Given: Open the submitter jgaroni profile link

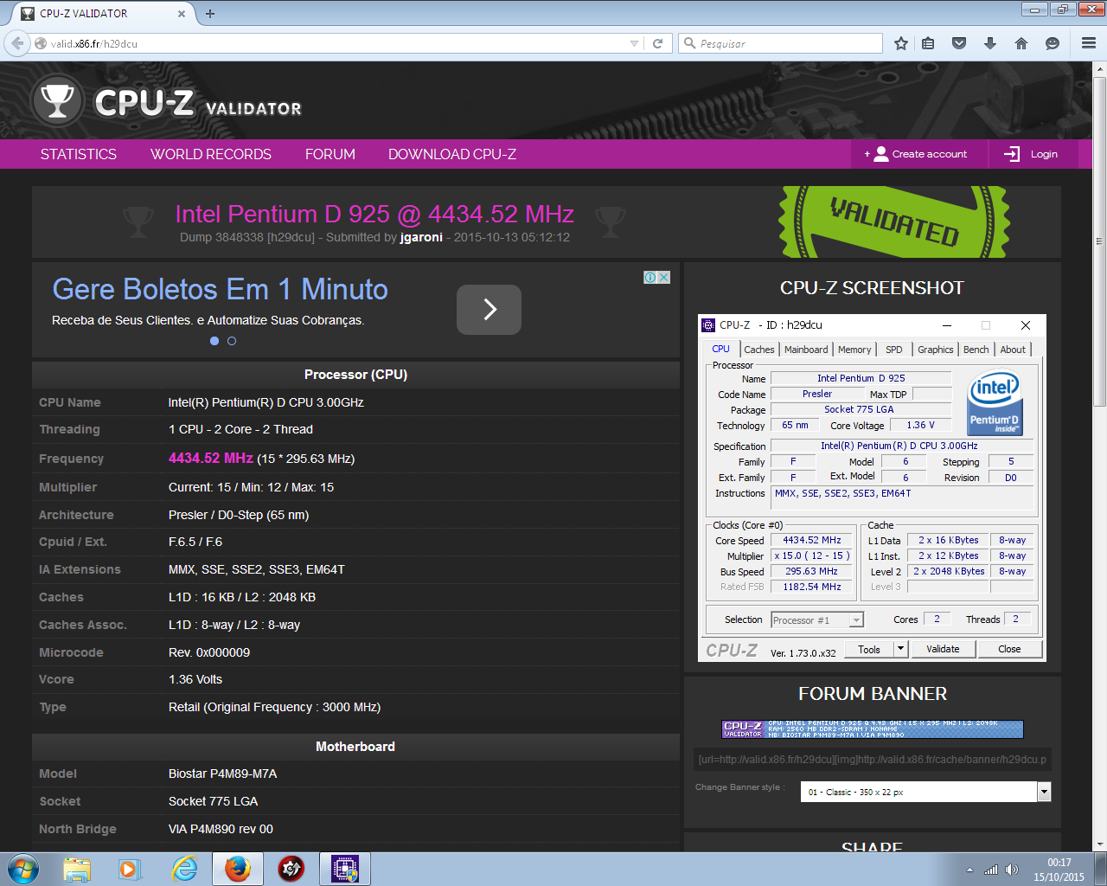Looking at the screenshot, I should [421, 237].
